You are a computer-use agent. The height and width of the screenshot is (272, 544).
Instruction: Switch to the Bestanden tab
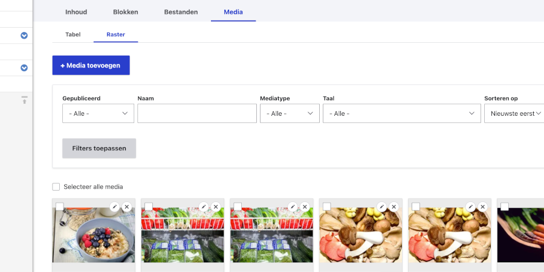(181, 12)
